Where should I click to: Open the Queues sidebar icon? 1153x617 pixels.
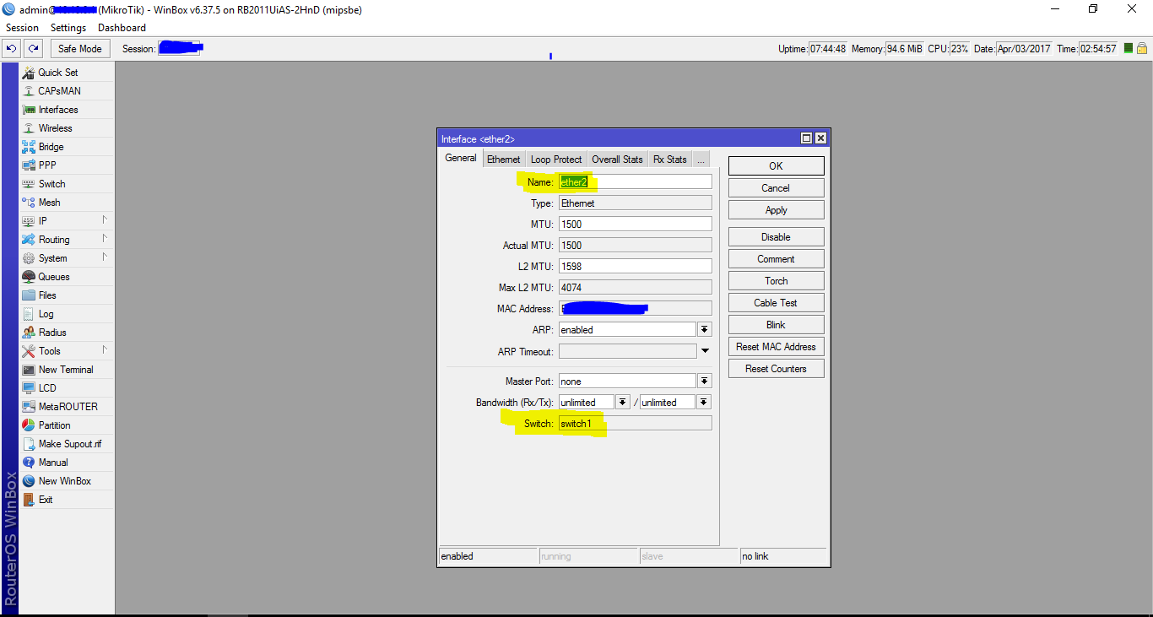tap(29, 277)
